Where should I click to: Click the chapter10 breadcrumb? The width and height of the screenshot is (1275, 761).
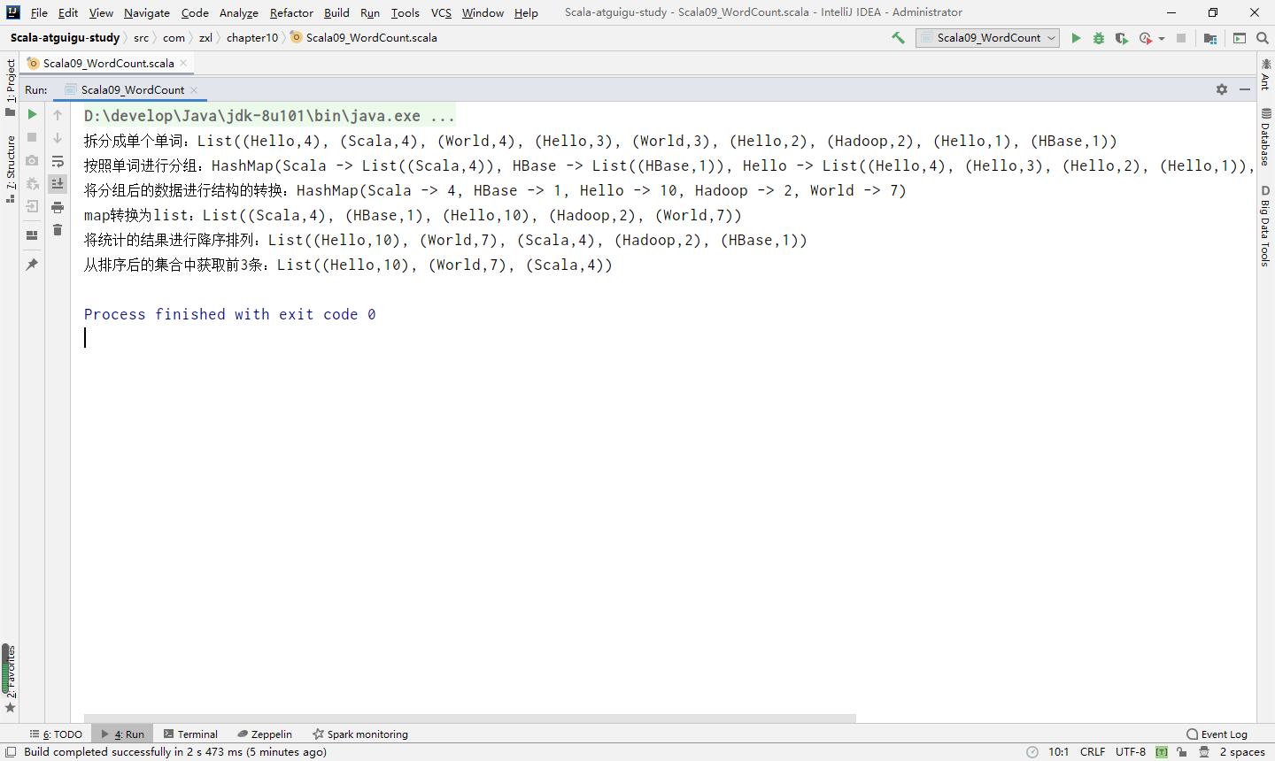[251, 38]
